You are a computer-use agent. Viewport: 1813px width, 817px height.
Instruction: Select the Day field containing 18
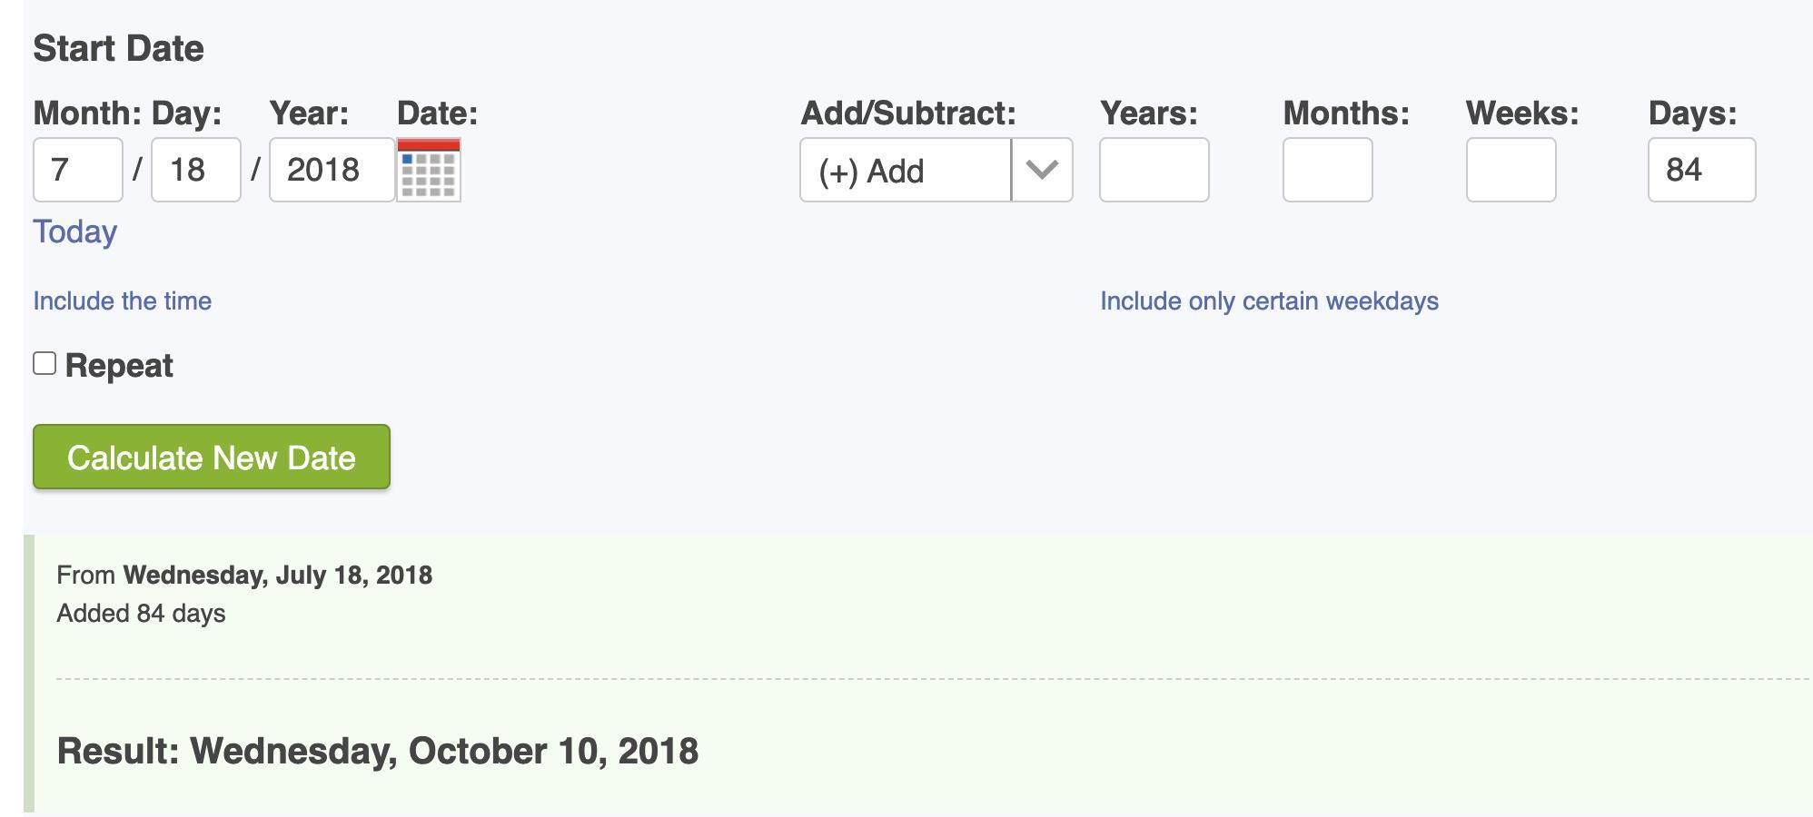click(196, 170)
